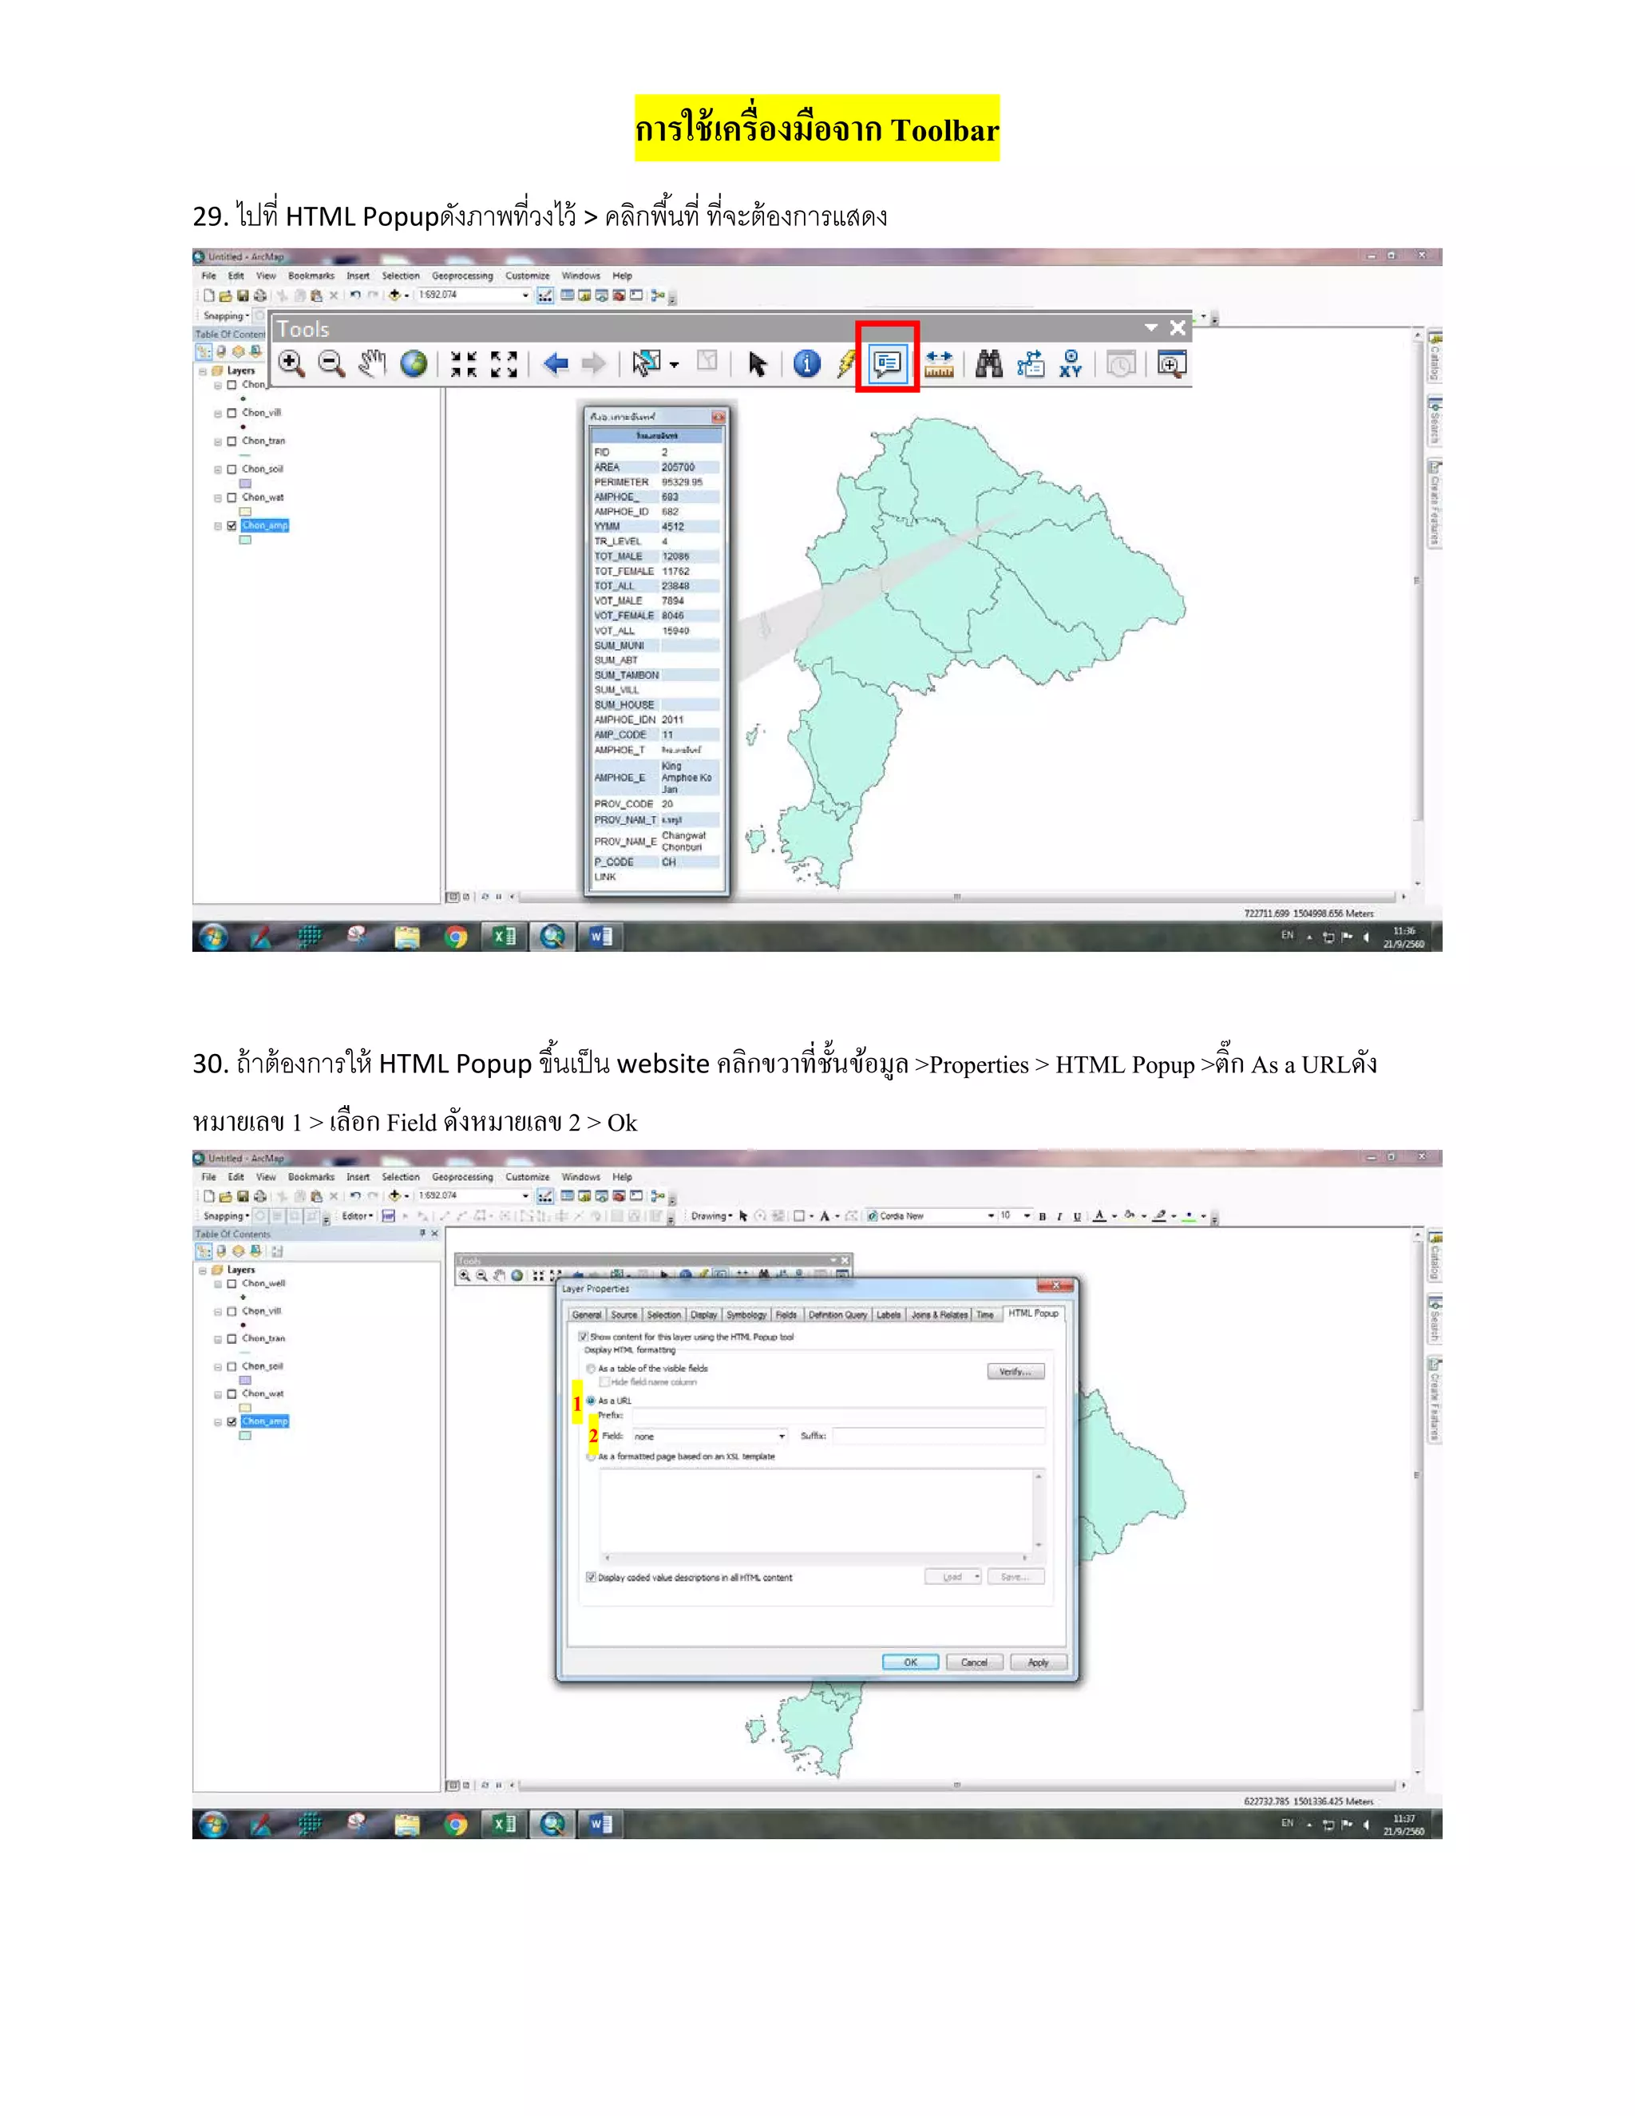Activate the HTML Popup tool on the enlarged toolbar
The width and height of the screenshot is (1635, 2116).
click(887, 363)
